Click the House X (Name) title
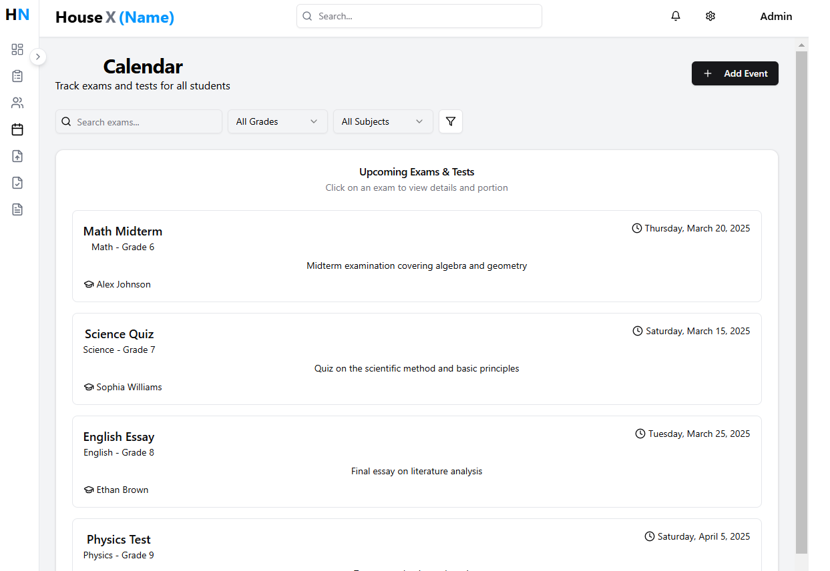Screen dimensions: 830x571 [115, 17]
